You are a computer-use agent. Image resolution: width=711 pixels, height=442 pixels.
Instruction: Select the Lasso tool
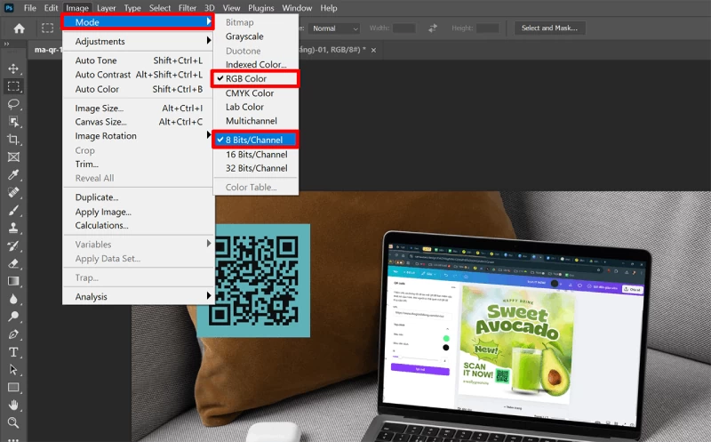click(x=13, y=104)
